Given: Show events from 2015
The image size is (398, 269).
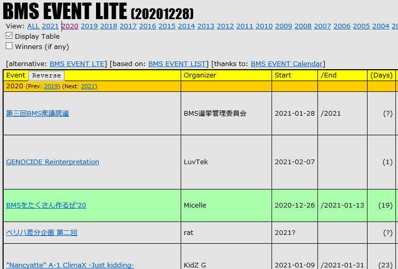Looking at the screenshot, I should 167,26.
